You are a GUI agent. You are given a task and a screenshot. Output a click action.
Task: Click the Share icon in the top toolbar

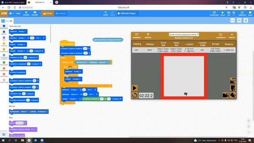[x=242, y=13]
